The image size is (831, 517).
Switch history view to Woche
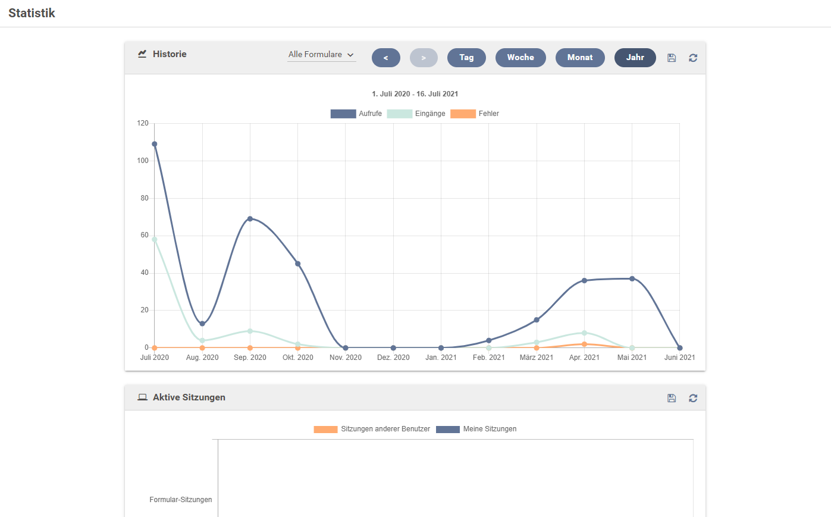(520, 58)
